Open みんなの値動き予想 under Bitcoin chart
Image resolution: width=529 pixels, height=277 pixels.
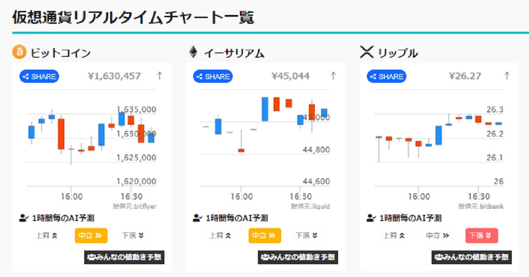pos(124,257)
